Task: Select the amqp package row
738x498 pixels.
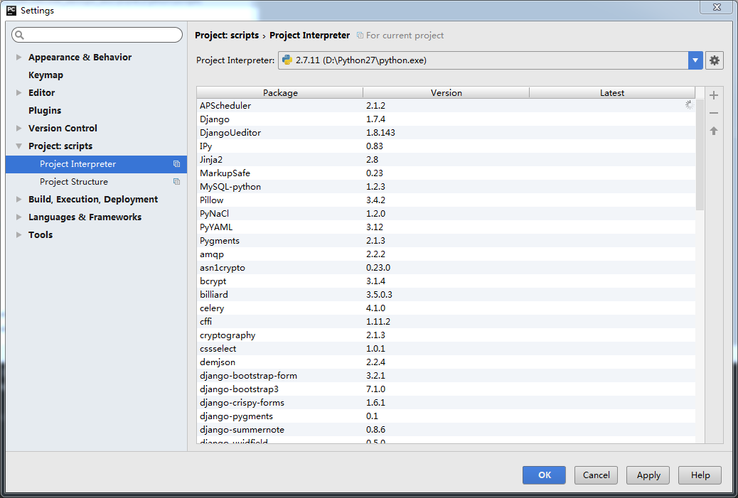Action: 446,254
